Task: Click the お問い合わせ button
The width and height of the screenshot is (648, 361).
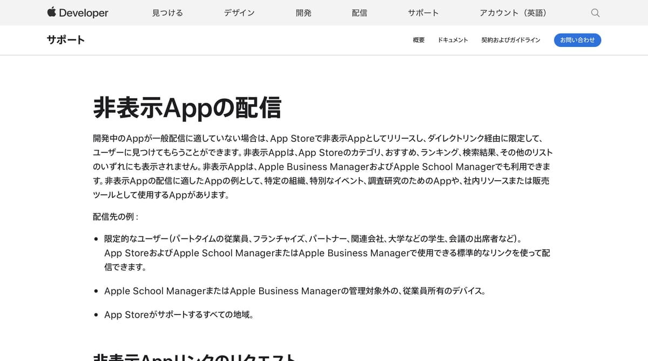Action: pos(577,40)
